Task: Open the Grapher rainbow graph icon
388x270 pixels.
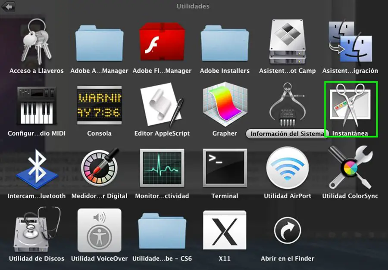Action: click(225, 104)
